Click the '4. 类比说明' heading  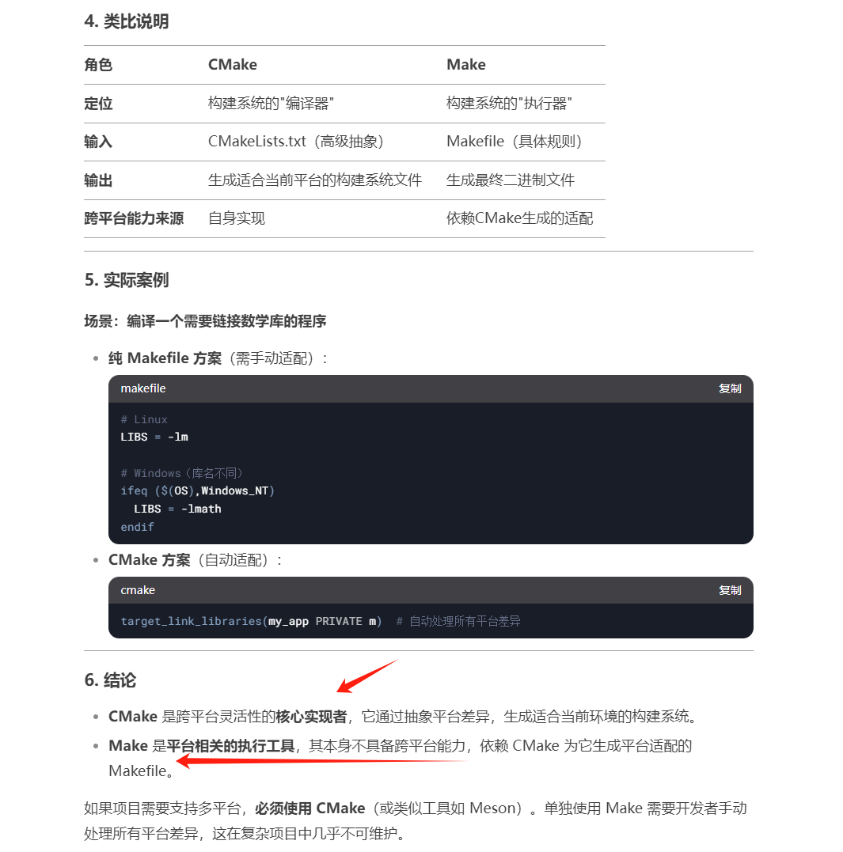(126, 21)
